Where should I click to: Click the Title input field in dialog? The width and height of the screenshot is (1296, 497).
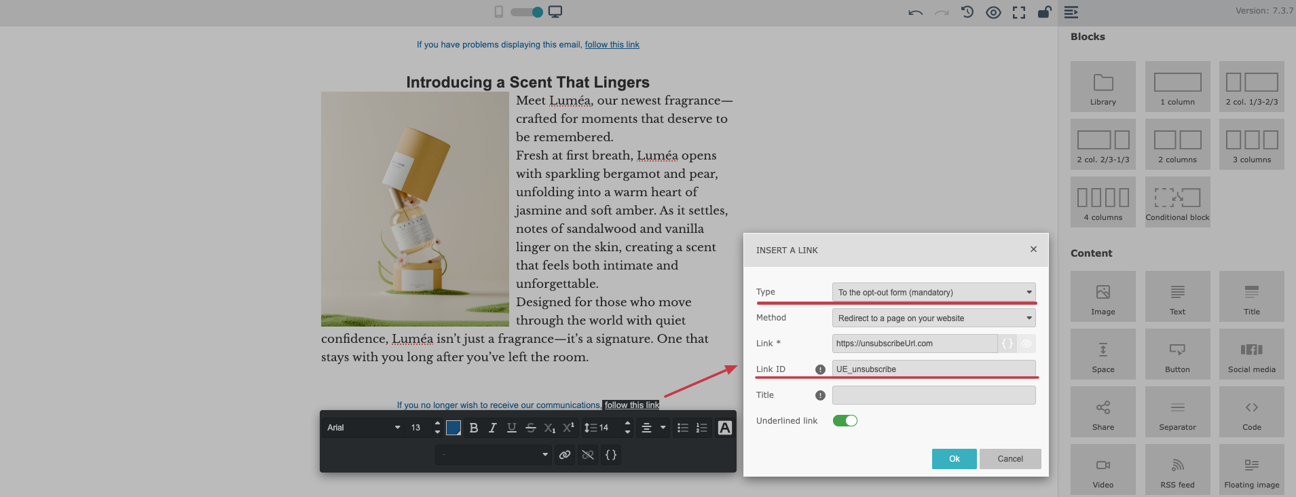click(x=934, y=395)
